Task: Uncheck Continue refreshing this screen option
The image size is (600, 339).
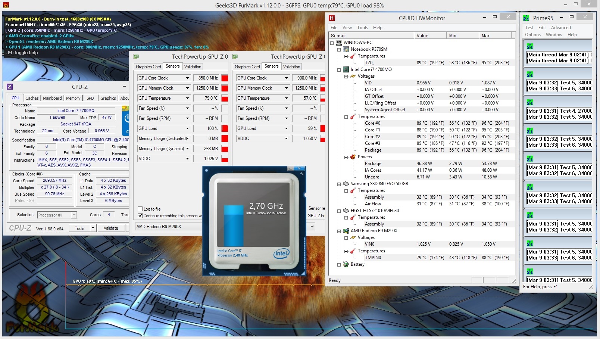Action: pos(140,216)
